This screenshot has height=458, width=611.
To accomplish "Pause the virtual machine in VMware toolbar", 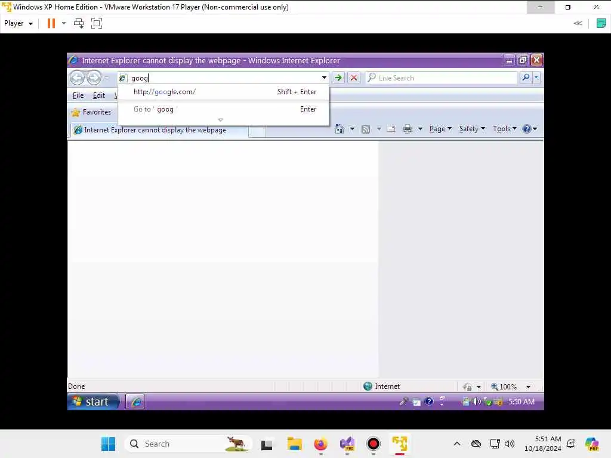I will click(x=51, y=23).
